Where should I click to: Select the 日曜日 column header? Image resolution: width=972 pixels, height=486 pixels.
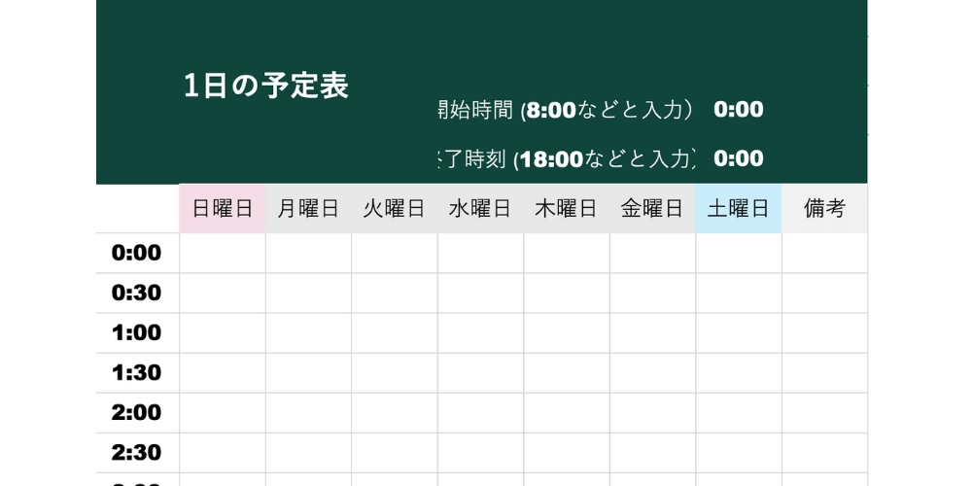[223, 208]
